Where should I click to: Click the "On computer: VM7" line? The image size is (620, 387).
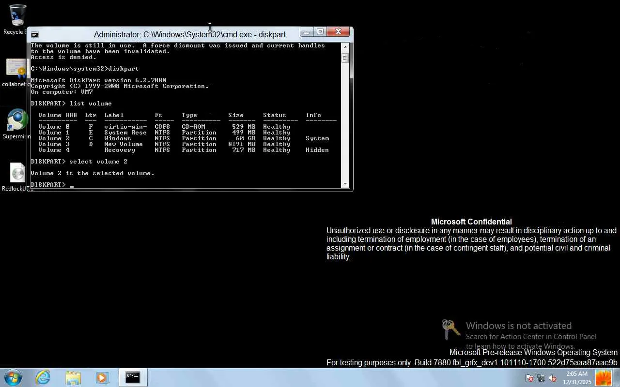click(62, 92)
